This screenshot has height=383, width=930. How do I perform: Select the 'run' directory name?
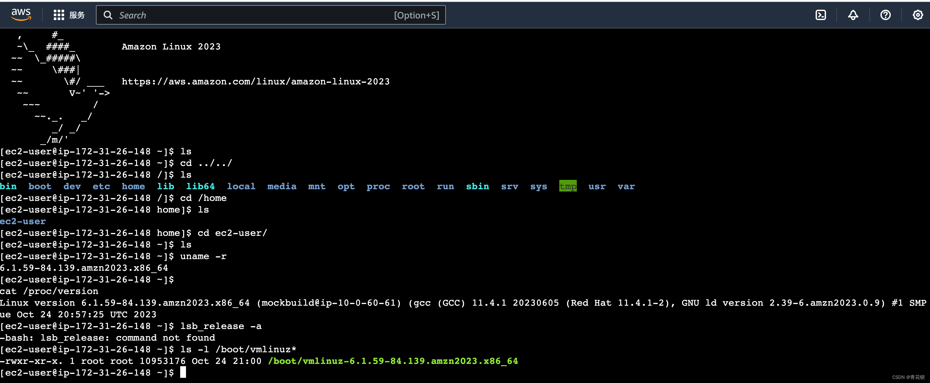(x=446, y=186)
